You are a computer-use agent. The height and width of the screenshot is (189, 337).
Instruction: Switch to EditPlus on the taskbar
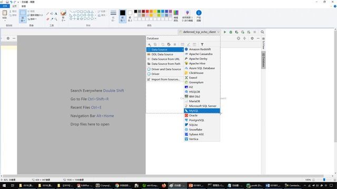(85, 185)
